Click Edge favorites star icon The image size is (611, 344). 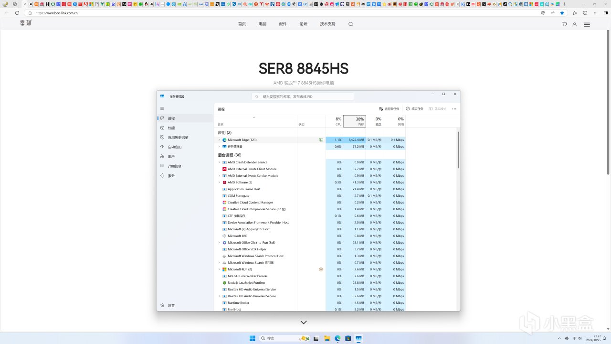pos(562,13)
